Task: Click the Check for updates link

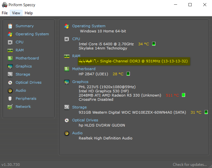Action: 190,164
